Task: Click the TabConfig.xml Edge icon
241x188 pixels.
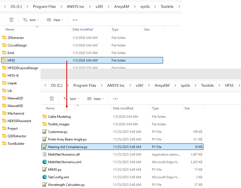Action: pos(45,177)
